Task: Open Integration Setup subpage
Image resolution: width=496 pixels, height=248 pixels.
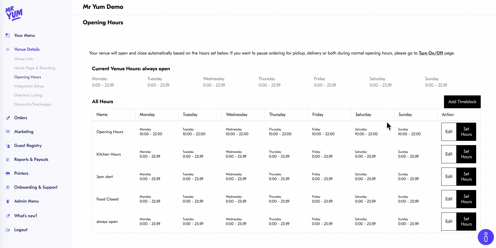Action: (29, 86)
